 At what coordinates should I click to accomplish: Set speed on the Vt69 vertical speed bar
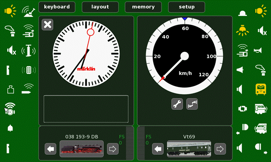click(141, 143)
